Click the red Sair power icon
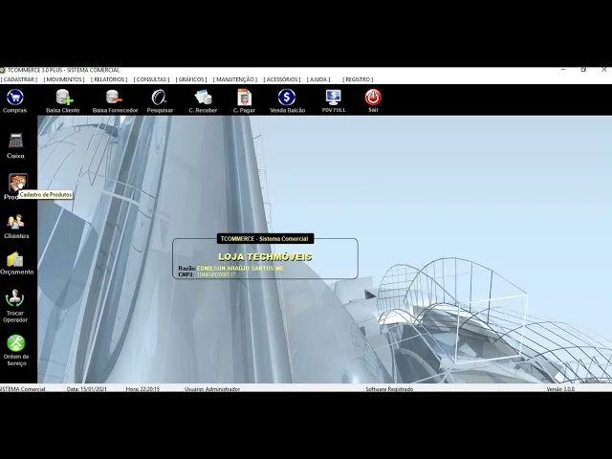612x459 pixels. [x=373, y=98]
